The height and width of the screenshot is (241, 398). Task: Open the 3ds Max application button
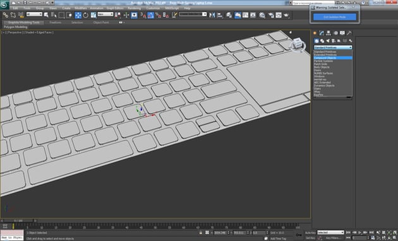tap(4, 4)
